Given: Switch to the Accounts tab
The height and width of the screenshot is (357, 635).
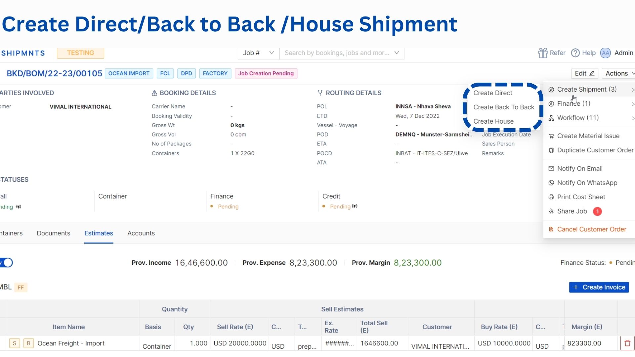Looking at the screenshot, I should tap(141, 233).
